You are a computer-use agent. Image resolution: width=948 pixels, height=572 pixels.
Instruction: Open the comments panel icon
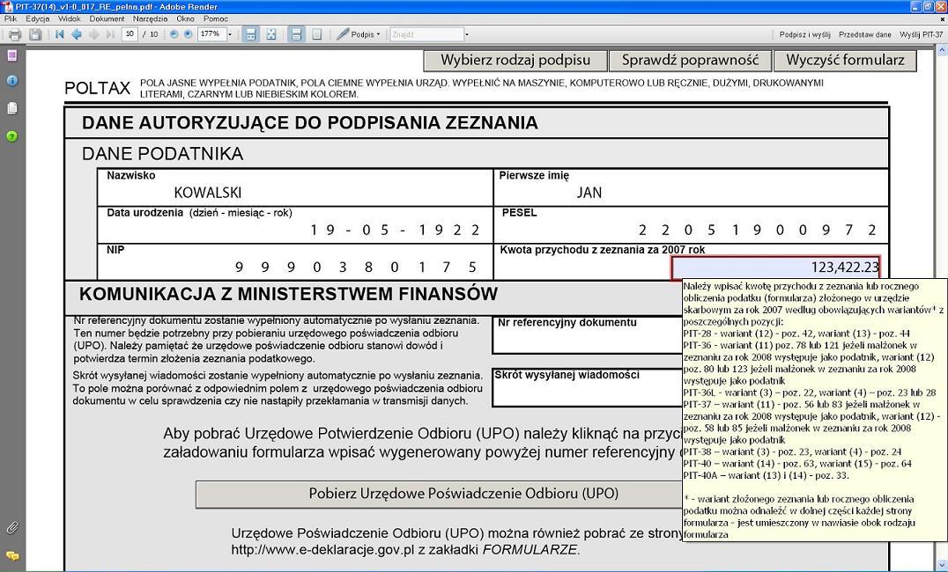coord(11,555)
